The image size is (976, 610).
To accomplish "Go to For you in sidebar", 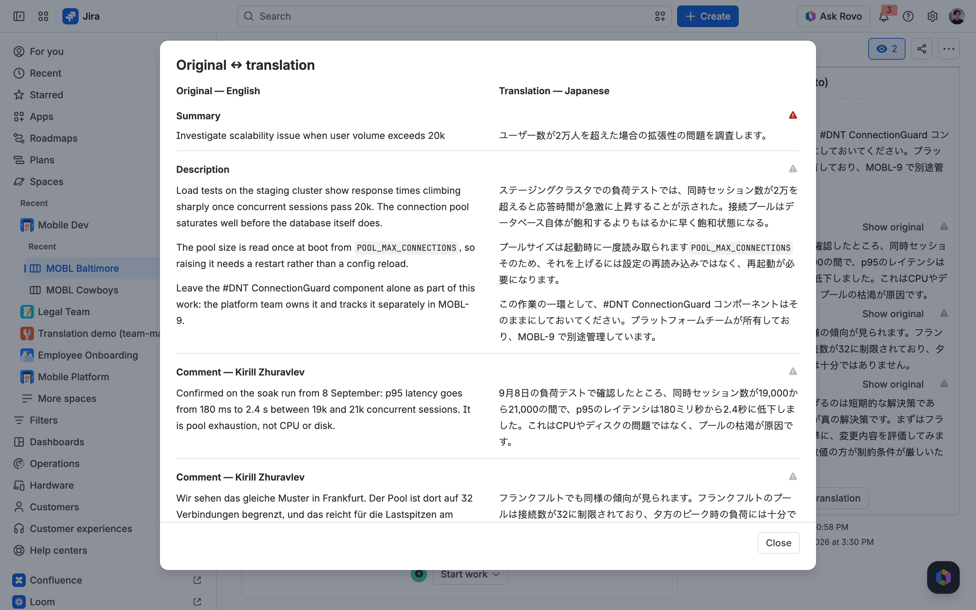I will pyautogui.click(x=46, y=52).
